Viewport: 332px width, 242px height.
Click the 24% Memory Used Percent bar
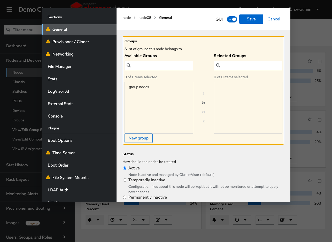[x=155, y=204]
